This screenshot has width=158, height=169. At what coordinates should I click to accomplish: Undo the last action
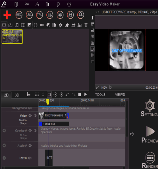click(x=67, y=94)
